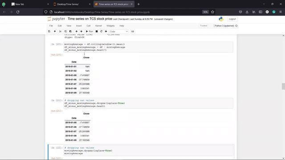This screenshot has height=160, width=285.
Task: Open the File menu
Action: click(51, 26)
